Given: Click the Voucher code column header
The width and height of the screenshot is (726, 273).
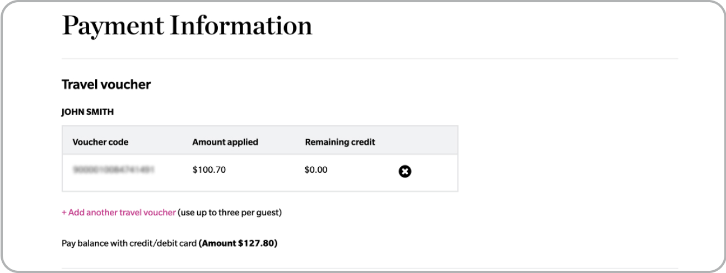Looking at the screenshot, I should click(x=100, y=142).
